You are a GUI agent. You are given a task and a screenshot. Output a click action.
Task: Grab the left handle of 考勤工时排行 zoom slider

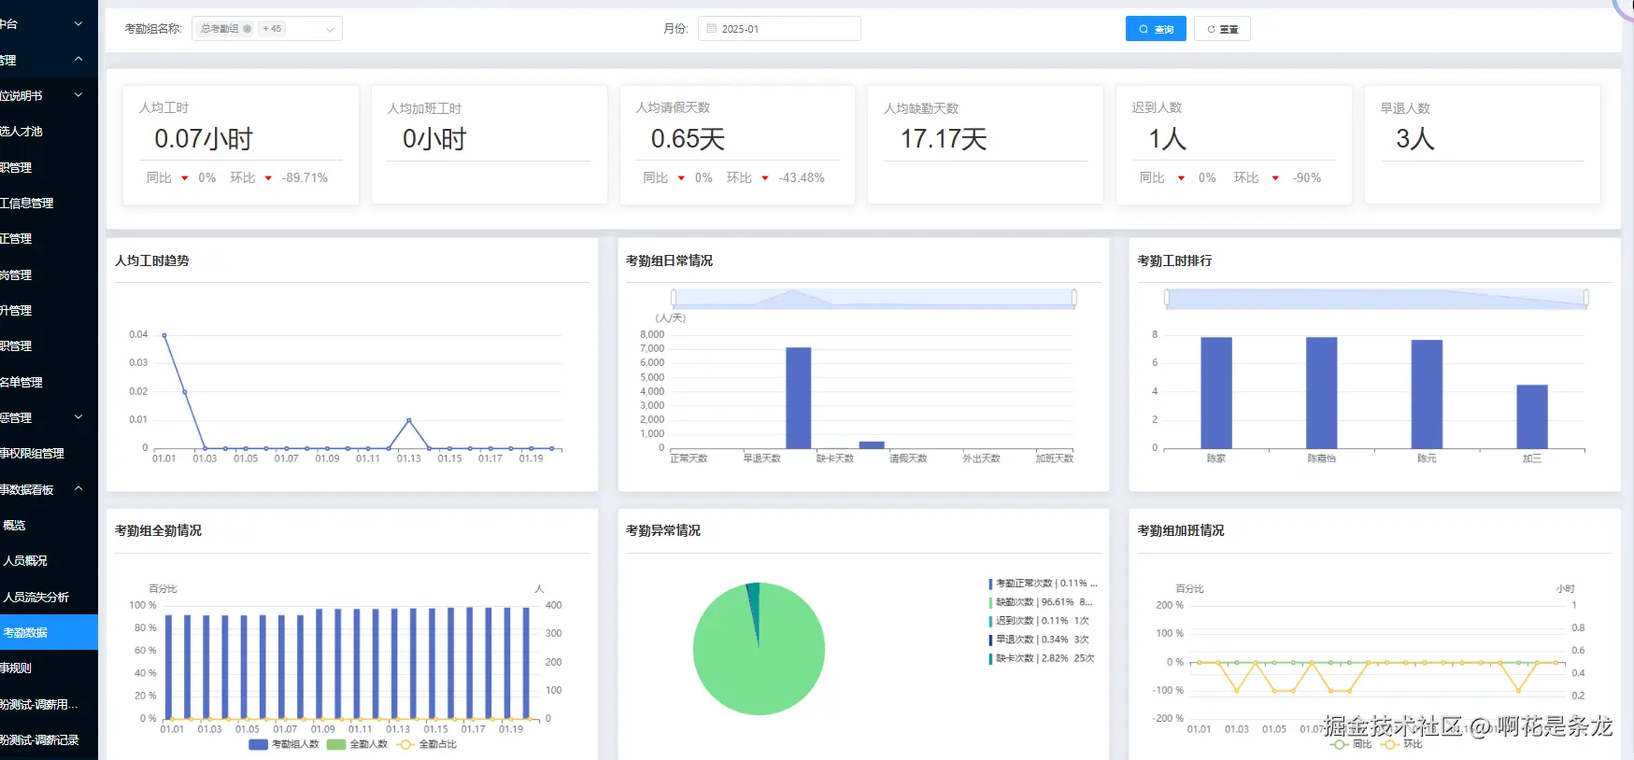(1167, 298)
